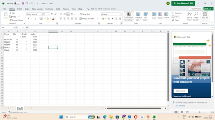Click the Insert Function fx icon
Image resolution: width=215 pixels, height=120 pixels.
click(27, 28)
